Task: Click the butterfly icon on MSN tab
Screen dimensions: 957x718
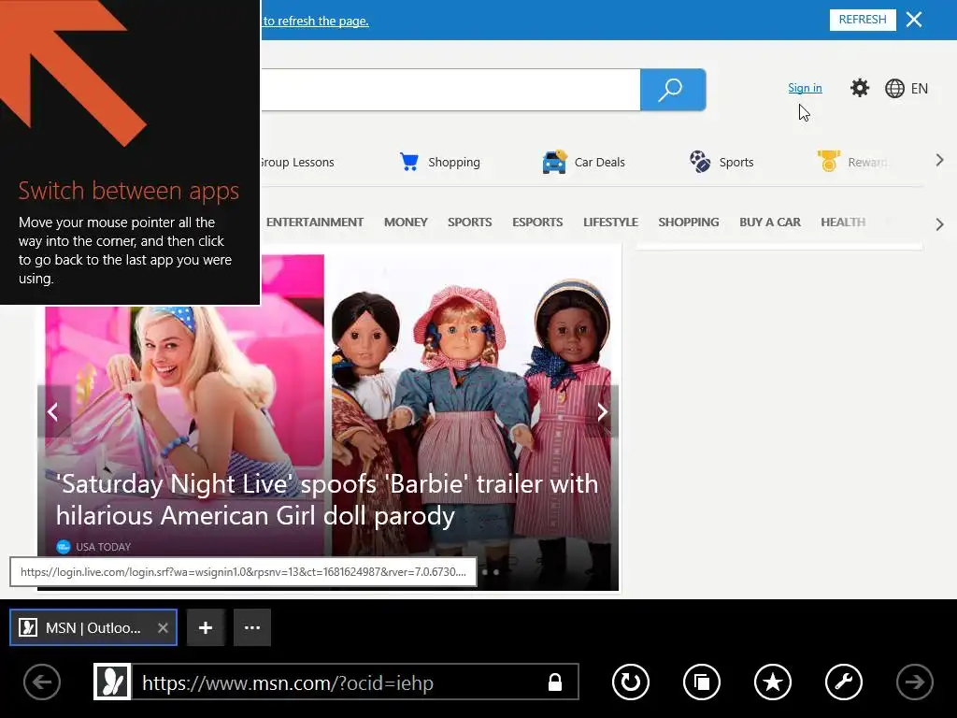Action: click(x=28, y=627)
